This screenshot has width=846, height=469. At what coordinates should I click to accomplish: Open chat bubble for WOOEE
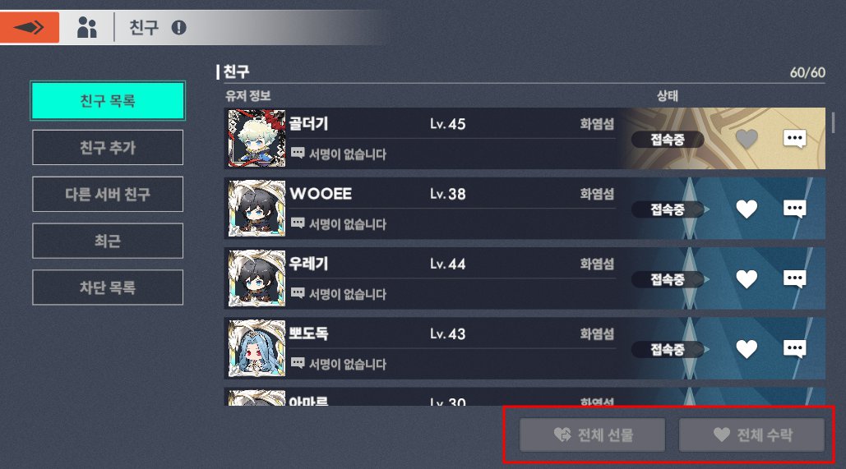click(795, 209)
